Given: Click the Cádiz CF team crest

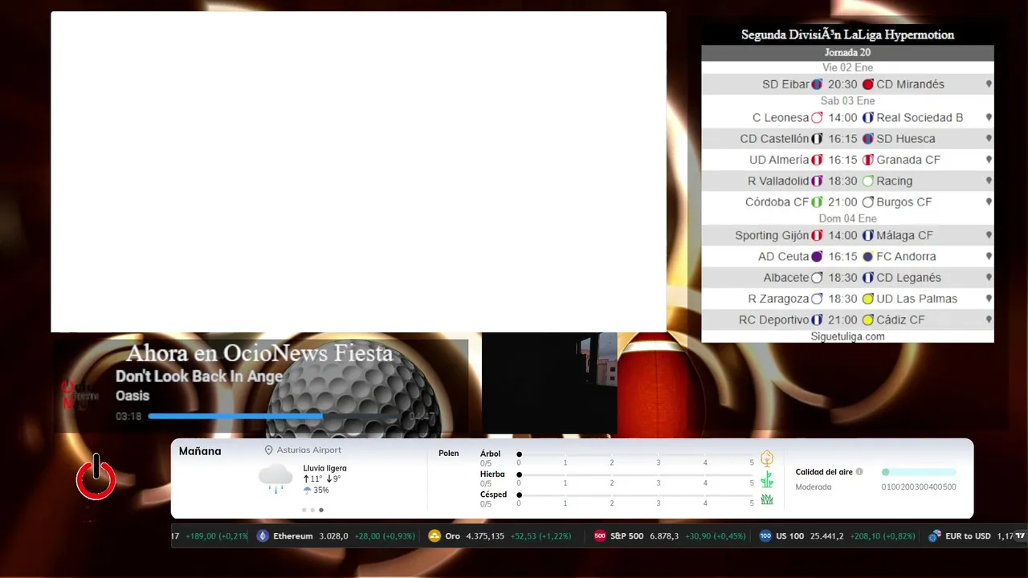Looking at the screenshot, I should [868, 320].
